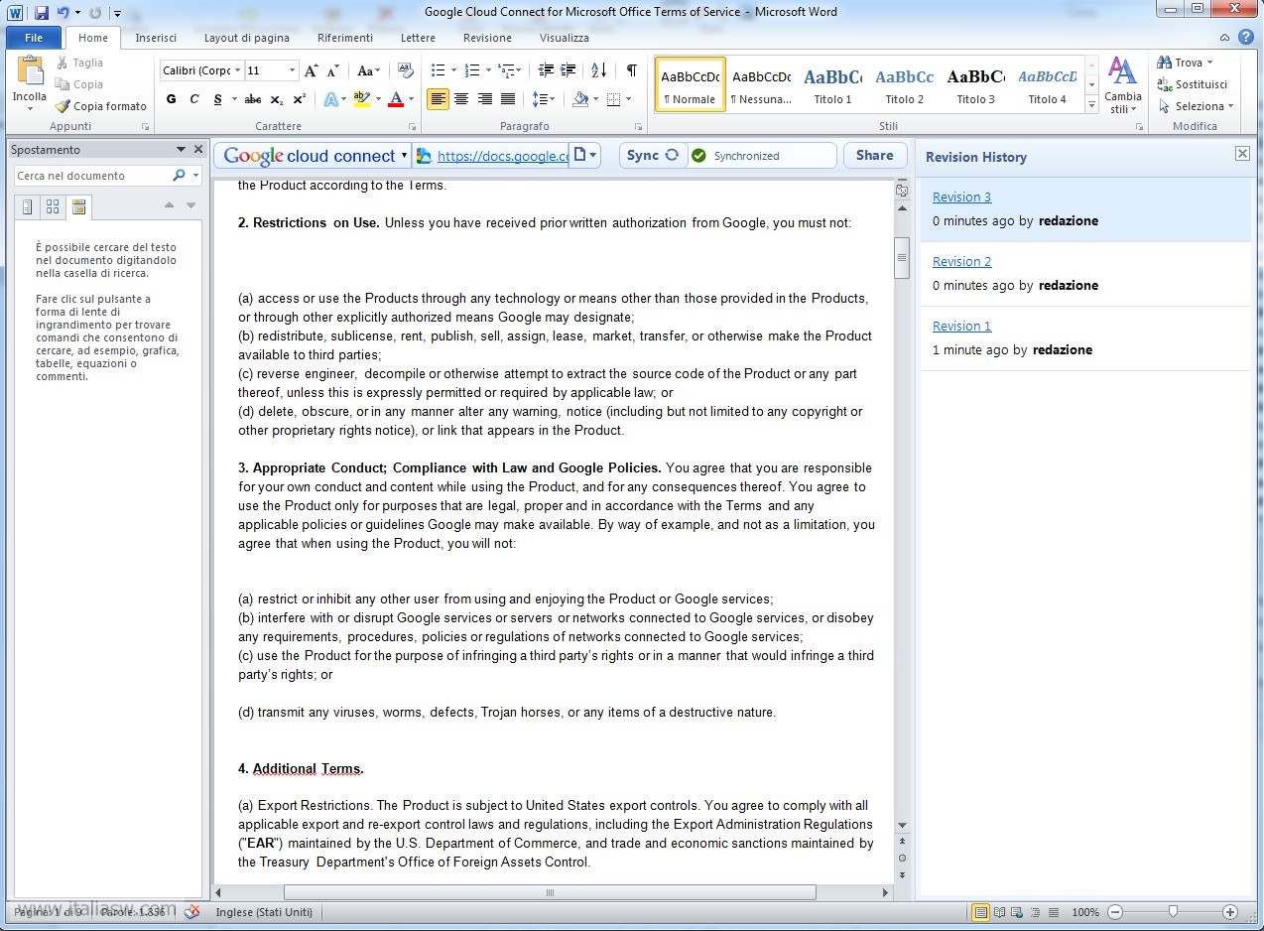Open Revision 3 link
The image size is (1264, 931).
[961, 197]
